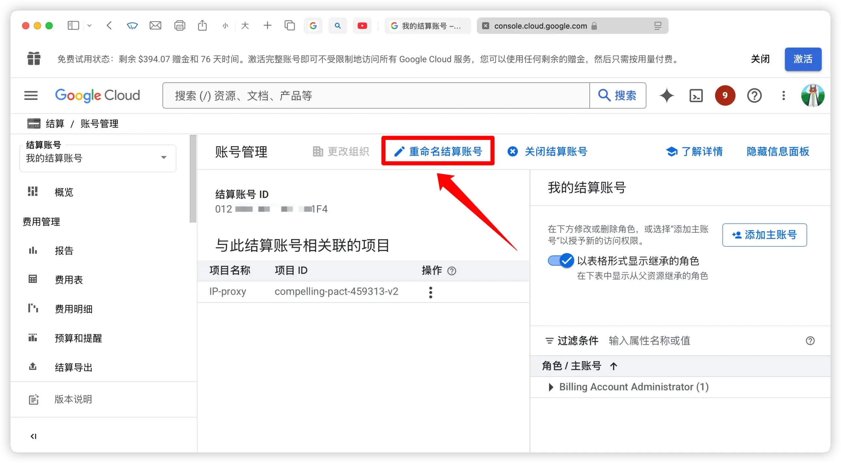Open a new tab with plus icon
Viewport: 841px width, 463px height.
[267, 26]
